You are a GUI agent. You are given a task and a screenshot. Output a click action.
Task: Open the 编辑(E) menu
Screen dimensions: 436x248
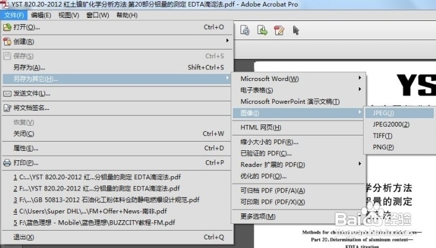click(41, 15)
